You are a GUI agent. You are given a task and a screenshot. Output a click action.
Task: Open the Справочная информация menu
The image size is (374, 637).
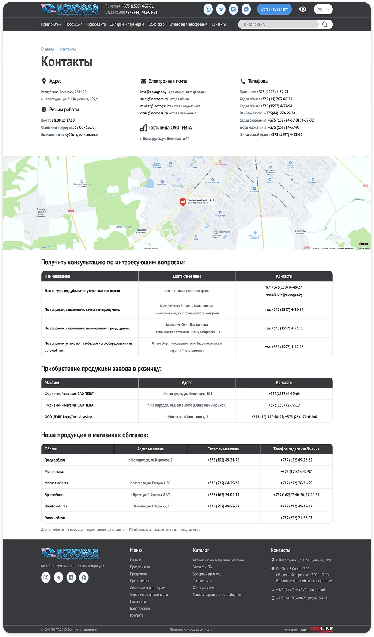[188, 24]
